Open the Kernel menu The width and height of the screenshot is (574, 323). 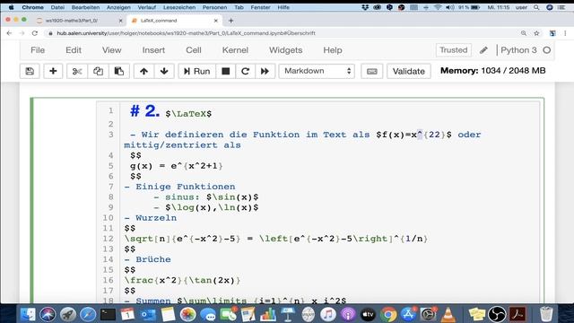coord(235,50)
